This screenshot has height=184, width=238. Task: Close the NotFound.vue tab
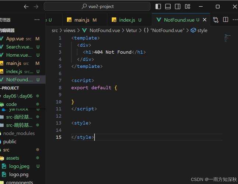click(204, 20)
